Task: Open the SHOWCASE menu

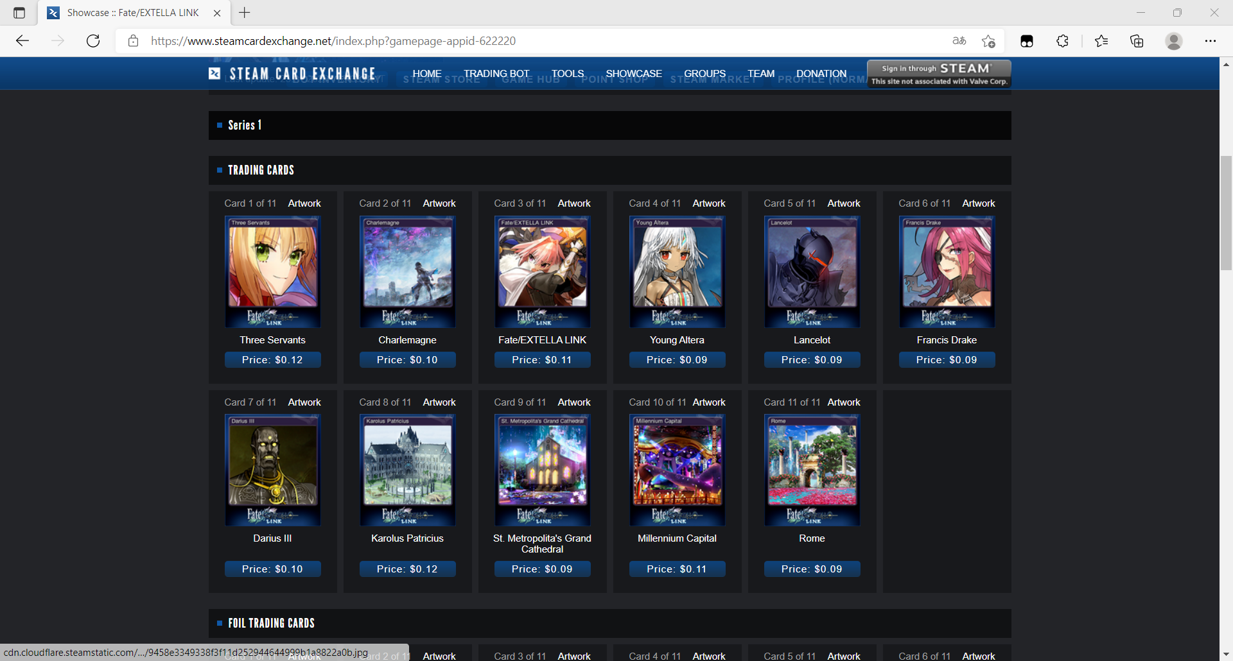Action: point(634,74)
